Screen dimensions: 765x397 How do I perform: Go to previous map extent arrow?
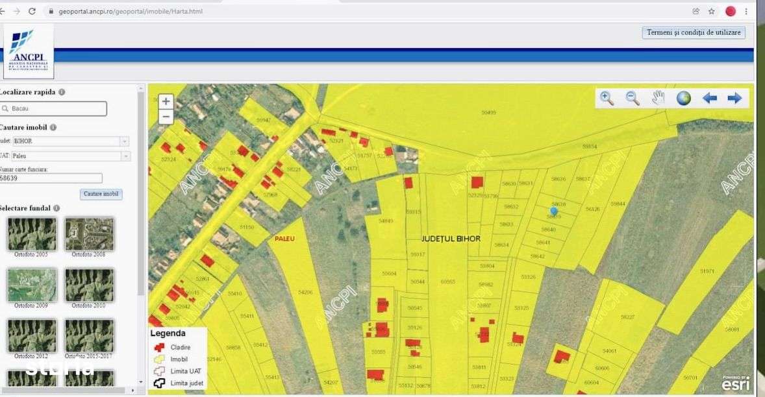(709, 99)
